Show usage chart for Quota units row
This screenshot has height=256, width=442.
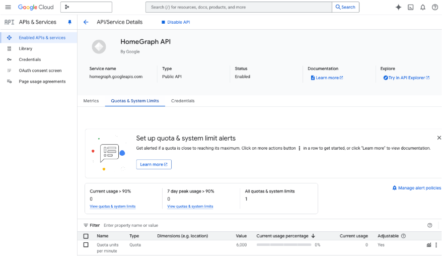pos(429,245)
